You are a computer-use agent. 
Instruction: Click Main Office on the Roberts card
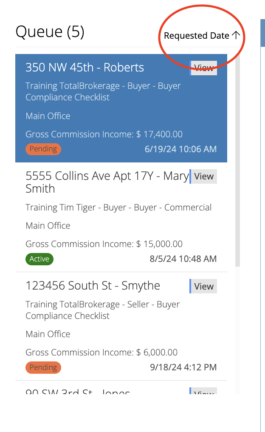48,116
